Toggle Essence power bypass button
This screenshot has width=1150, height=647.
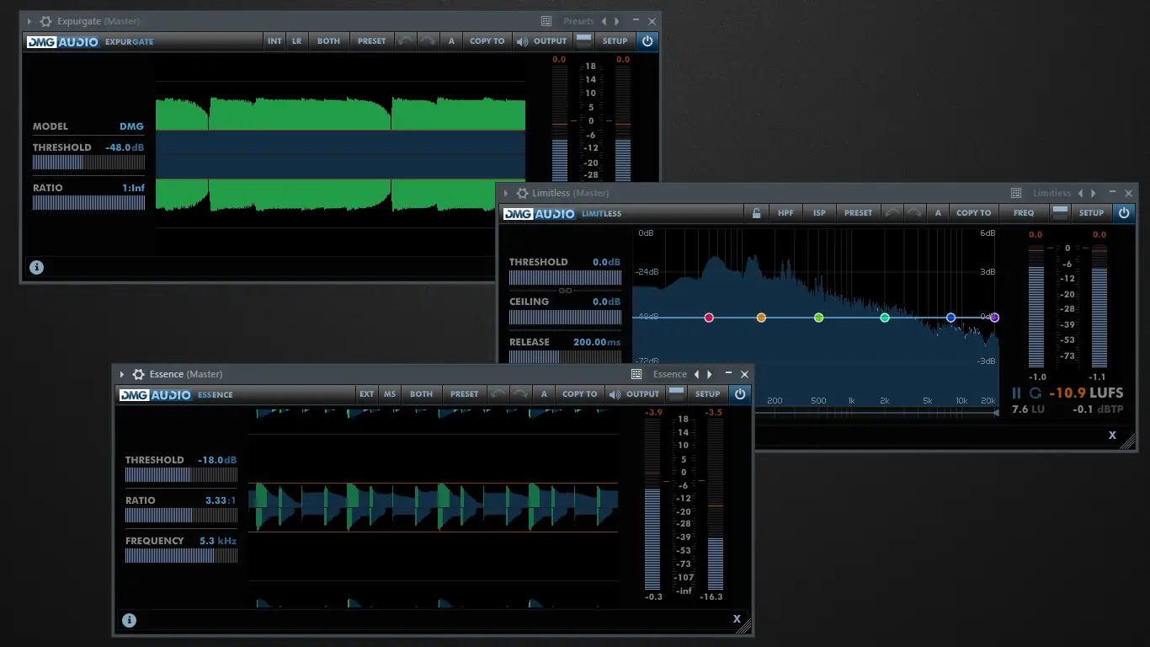[740, 393]
